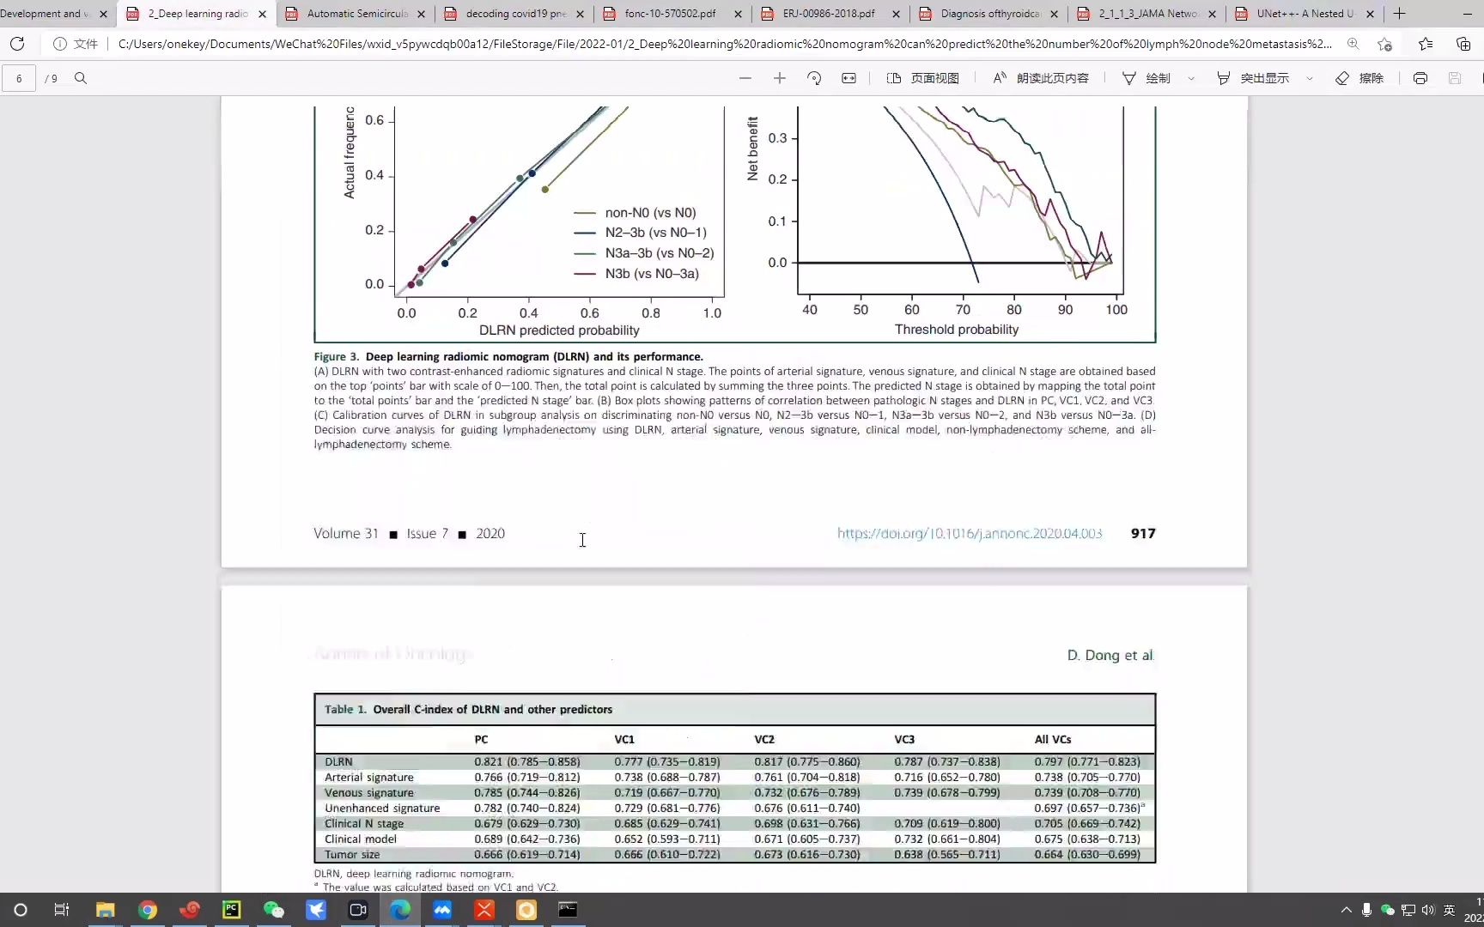Open the doi.org article link
This screenshot has width=1484, height=927.
point(970,533)
